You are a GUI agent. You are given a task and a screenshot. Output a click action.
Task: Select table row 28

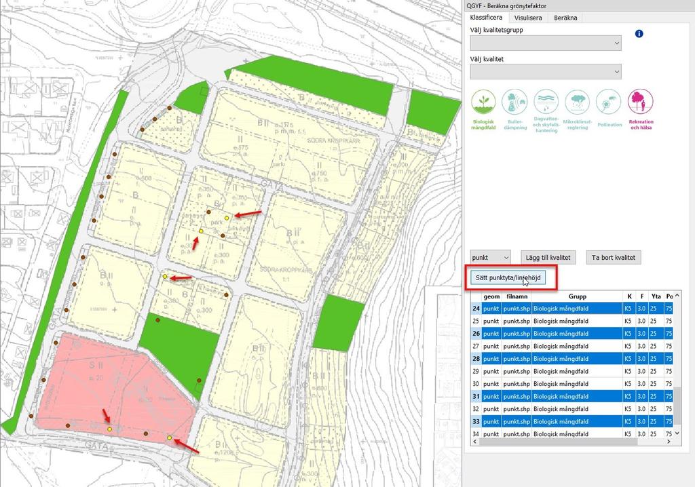click(571, 359)
